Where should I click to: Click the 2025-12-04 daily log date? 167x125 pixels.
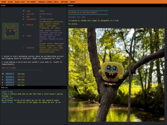coord(7,92)
